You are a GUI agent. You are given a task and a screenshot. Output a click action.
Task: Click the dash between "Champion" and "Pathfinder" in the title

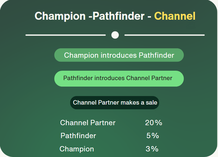point(90,16)
